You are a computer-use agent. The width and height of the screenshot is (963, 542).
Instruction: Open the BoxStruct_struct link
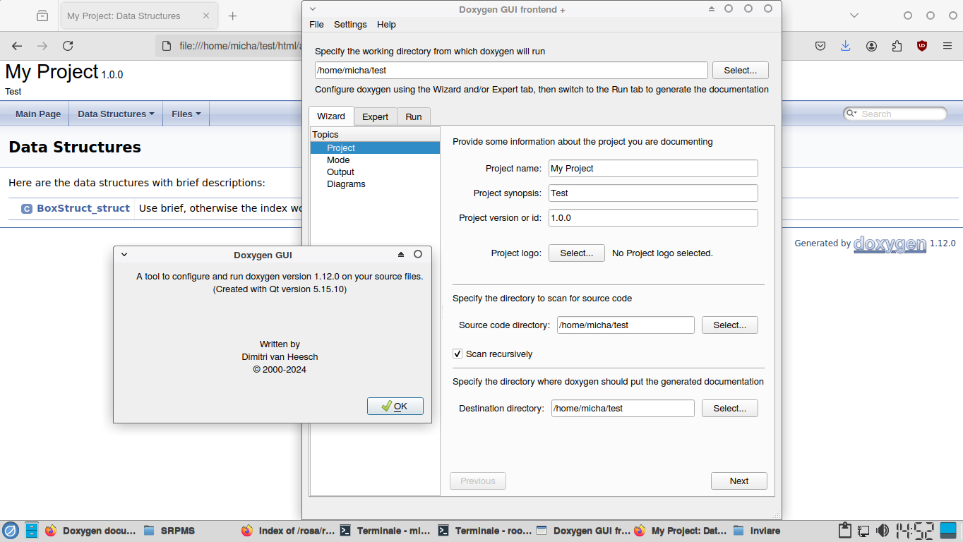coord(83,209)
